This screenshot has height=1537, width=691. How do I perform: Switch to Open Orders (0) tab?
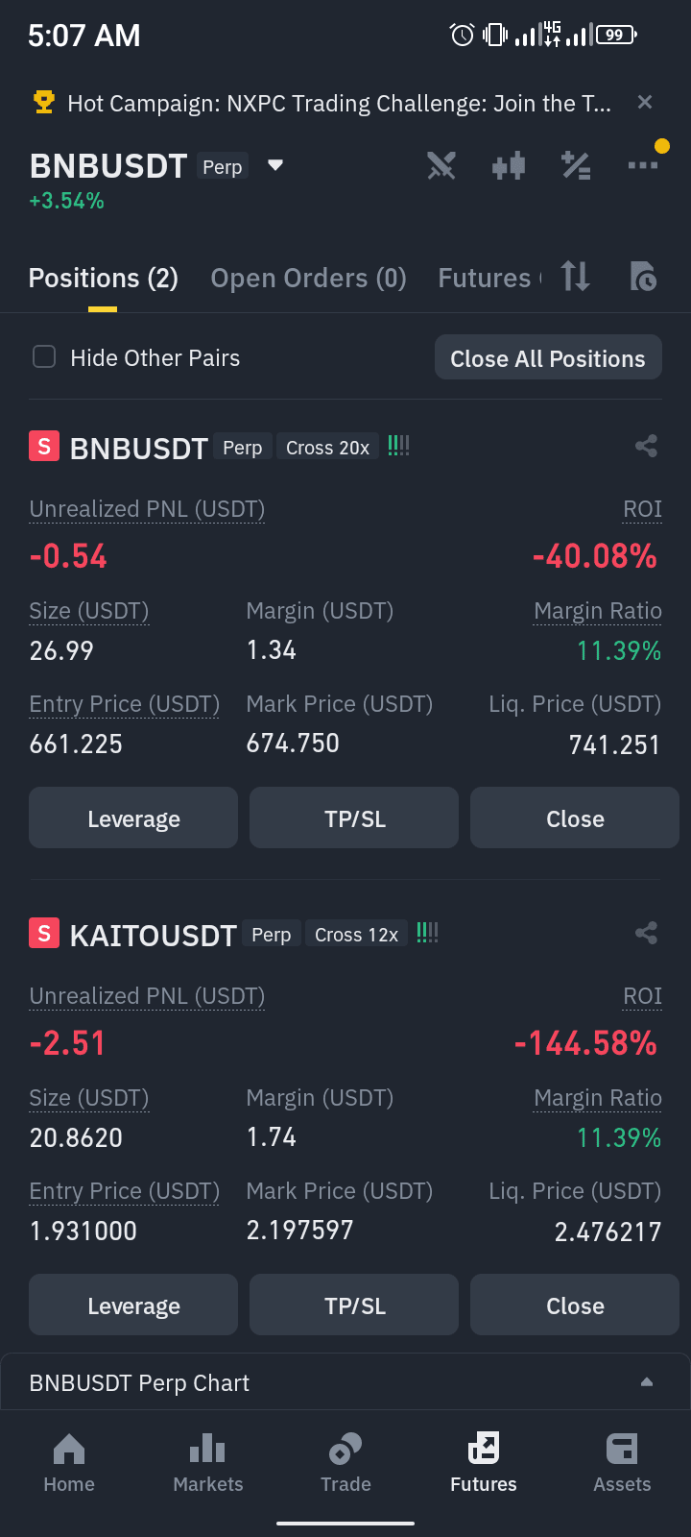309,279
